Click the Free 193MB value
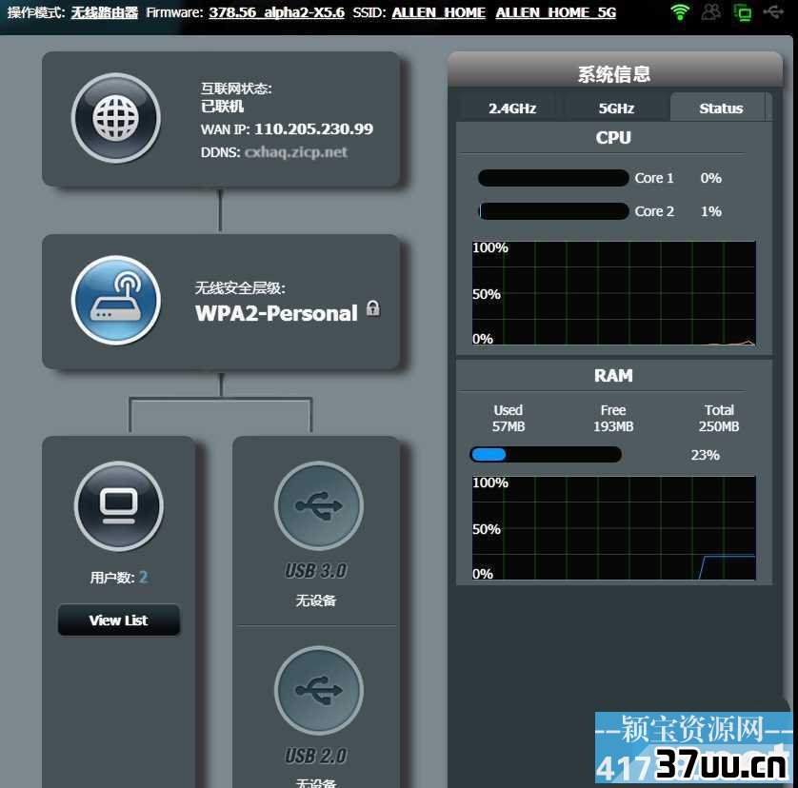Image resolution: width=798 pixels, height=788 pixels. 613,426
